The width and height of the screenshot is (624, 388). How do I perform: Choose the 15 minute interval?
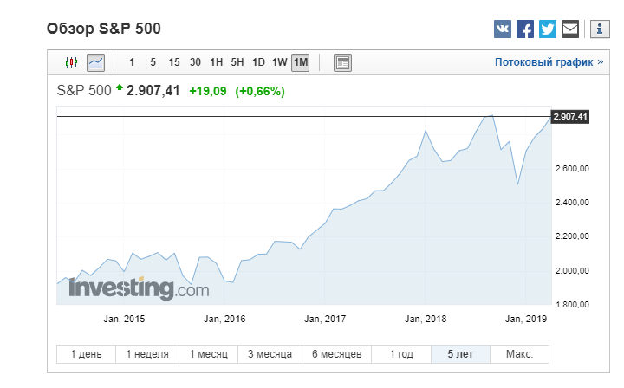pyautogui.click(x=174, y=62)
